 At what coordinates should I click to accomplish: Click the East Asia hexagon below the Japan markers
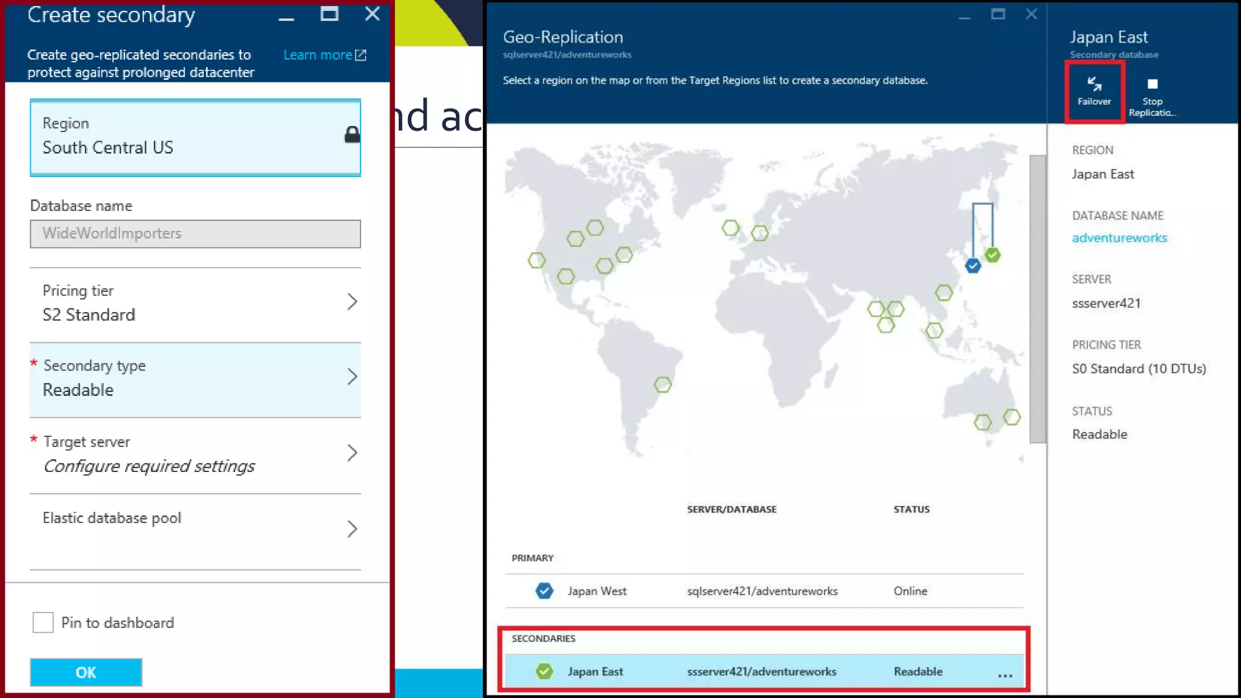(943, 293)
